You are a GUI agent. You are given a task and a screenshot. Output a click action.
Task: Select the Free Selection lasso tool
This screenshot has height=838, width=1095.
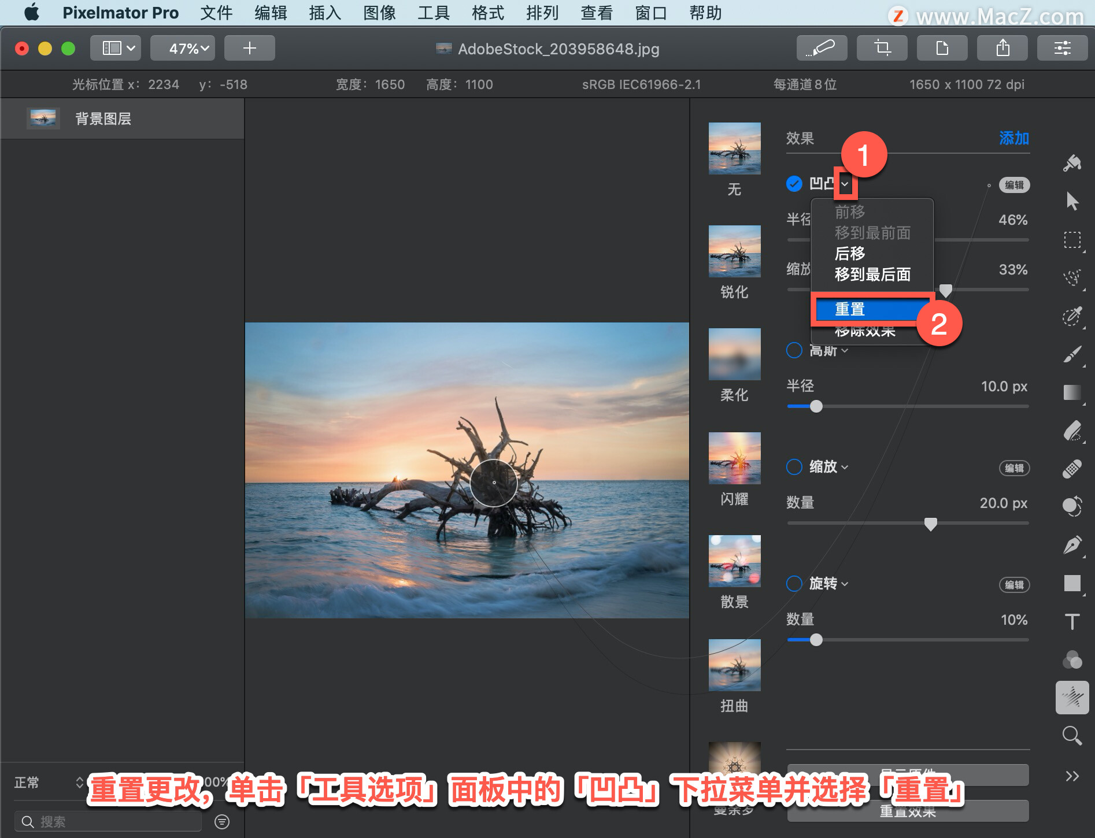click(1072, 277)
